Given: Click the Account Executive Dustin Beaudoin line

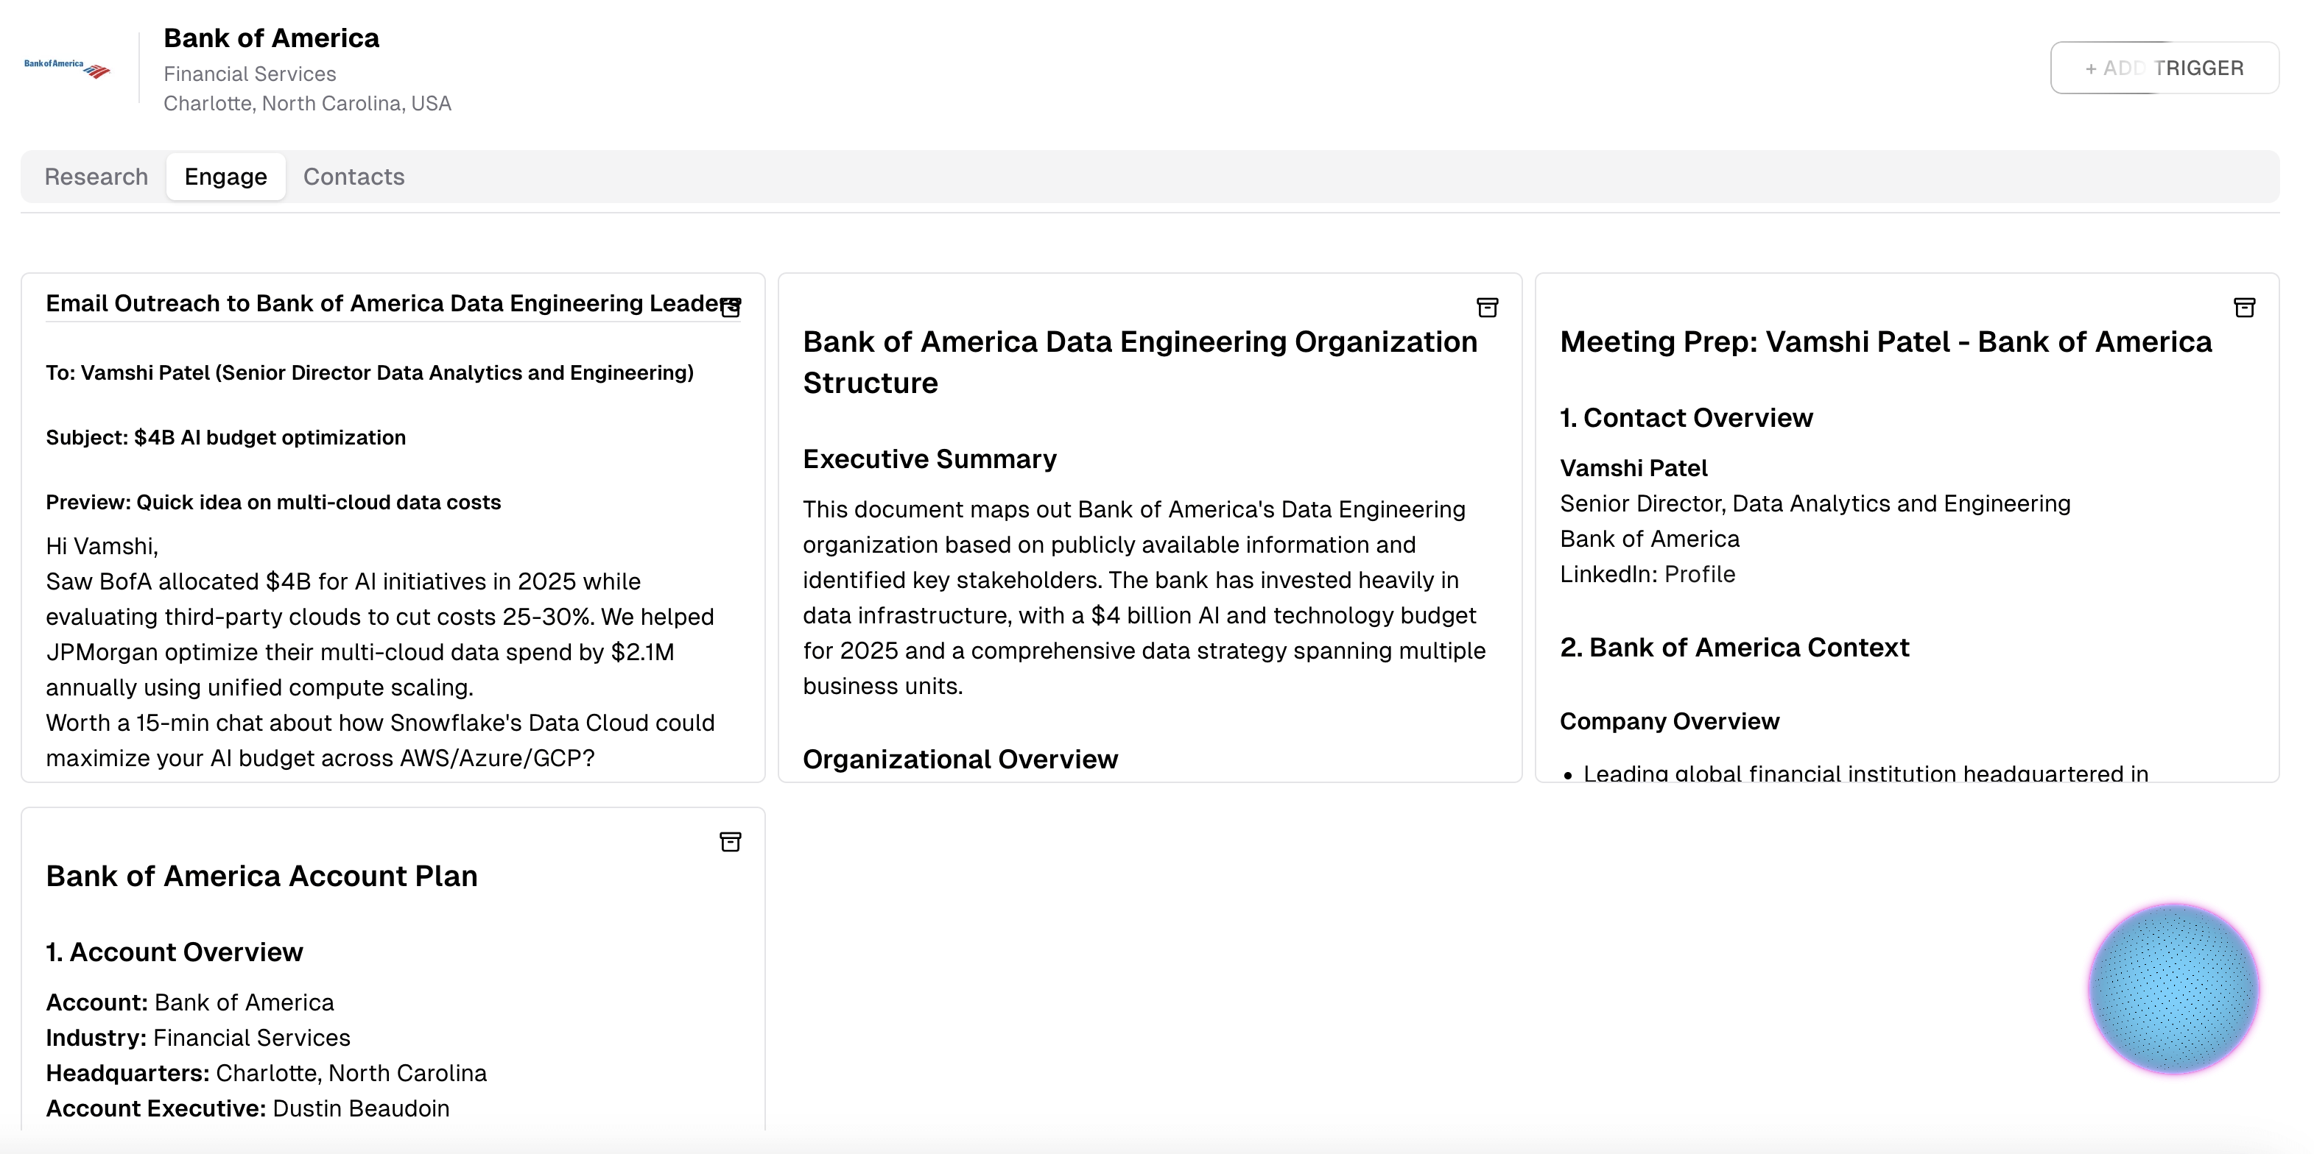Looking at the screenshot, I should (x=248, y=1108).
